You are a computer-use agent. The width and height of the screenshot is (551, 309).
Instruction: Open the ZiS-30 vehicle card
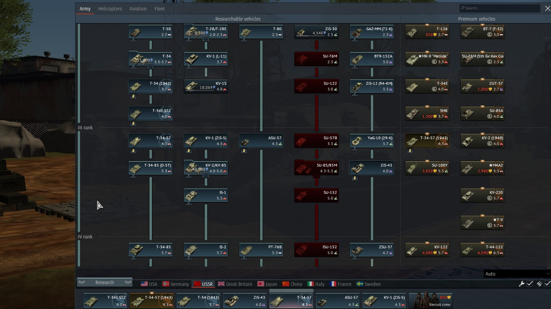[x=316, y=32]
